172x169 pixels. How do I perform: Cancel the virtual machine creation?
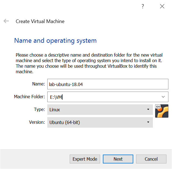[x=151, y=159]
